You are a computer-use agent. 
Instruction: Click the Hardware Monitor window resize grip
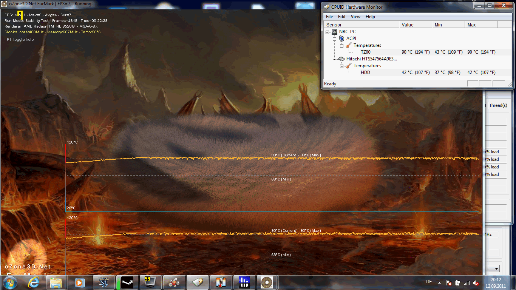point(509,85)
